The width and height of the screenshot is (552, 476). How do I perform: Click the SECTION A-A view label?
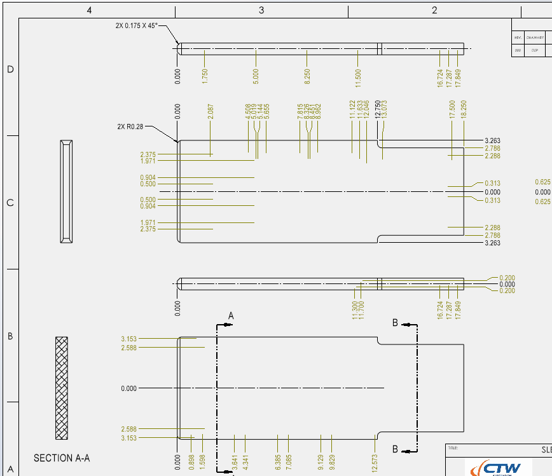62,458
